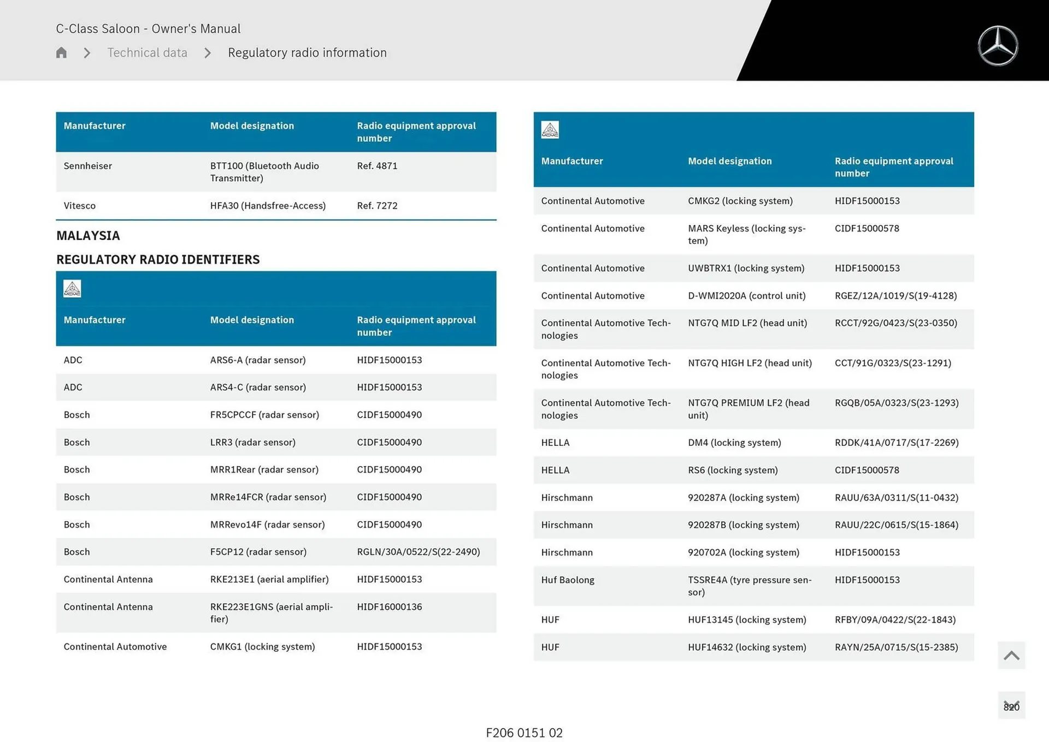The height and width of the screenshot is (742, 1049).
Task: Click the HUF14632 locking system row
Action: (753, 647)
